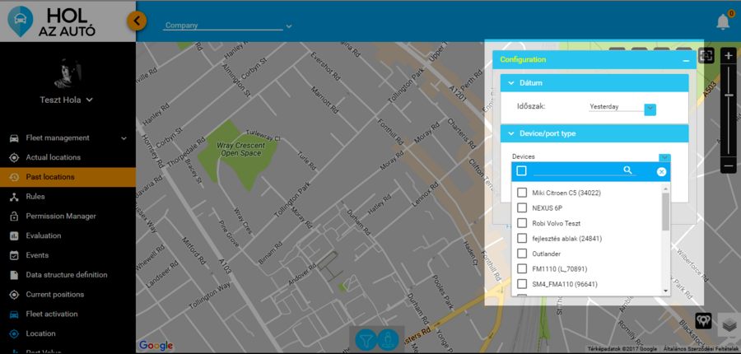The height and width of the screenshot is (354, 741).
Task: Open the notifications bell
Action: (x=723, y=21)
